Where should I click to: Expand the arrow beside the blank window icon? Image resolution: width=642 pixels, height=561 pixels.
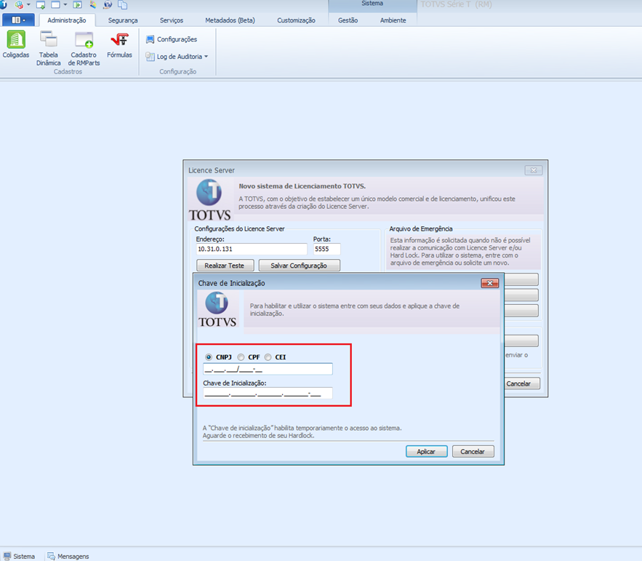click(x=65, y=5)
